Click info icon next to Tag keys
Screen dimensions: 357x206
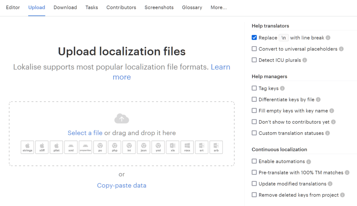pyautogui.click(x=282, y=89)
